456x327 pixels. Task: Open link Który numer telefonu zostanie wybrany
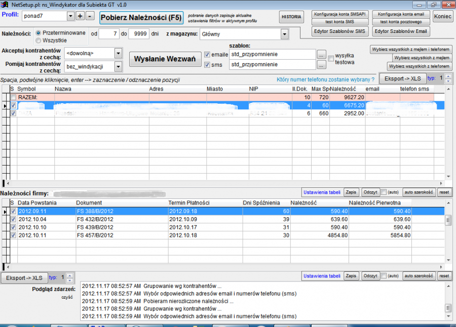coord(325,79)
